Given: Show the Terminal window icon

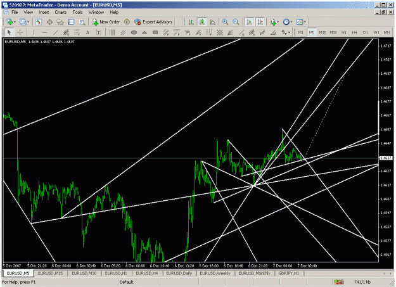Looking at the screenshot, I should click(71, 22).
